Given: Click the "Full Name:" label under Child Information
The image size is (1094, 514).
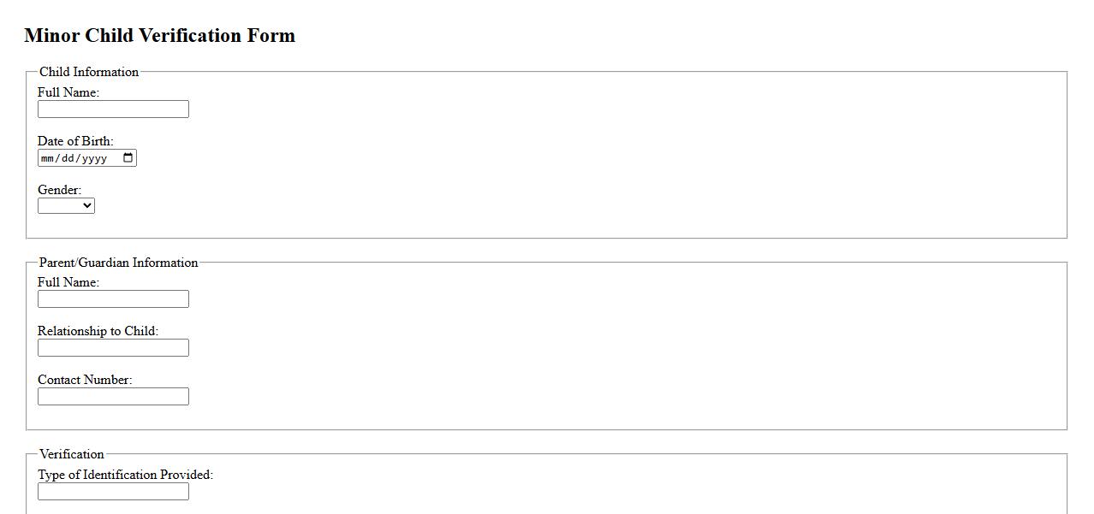Looking at the screenshot, I should [68, 92].
